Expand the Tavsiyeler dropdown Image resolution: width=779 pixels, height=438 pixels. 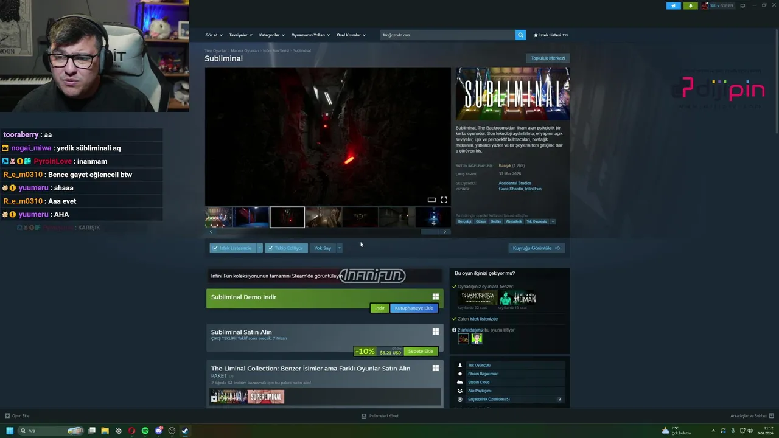tap(240, 35)
